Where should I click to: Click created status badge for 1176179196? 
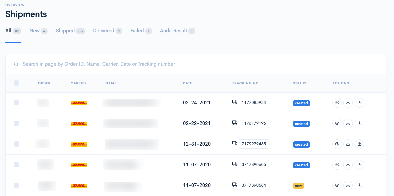pyautogui.click(x=301, y=124)
